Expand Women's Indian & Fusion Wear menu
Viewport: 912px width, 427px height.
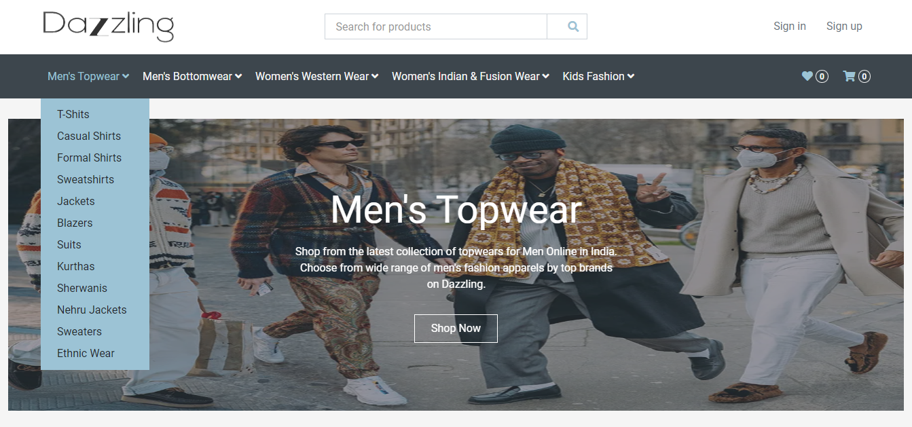[471, 76]
